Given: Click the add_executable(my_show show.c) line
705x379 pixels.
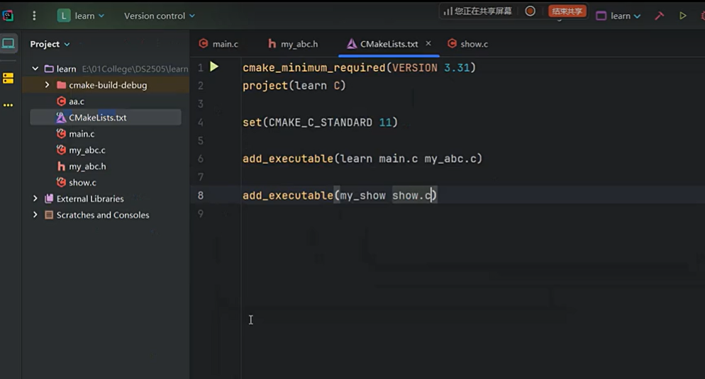Looking at the screenshot, I should (x=340, y=196).
